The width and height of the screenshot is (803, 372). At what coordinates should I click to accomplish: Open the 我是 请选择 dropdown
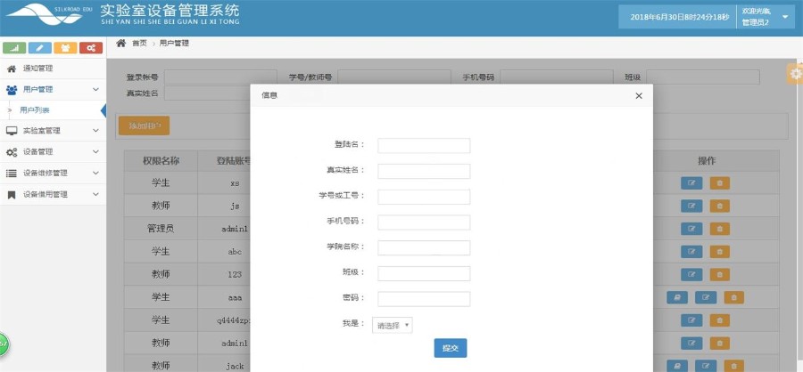pos(393,325)
